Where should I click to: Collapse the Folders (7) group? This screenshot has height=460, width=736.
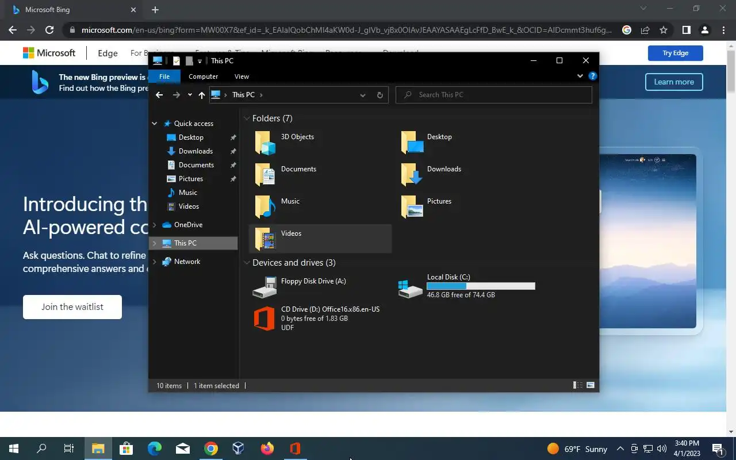[247, 118]
